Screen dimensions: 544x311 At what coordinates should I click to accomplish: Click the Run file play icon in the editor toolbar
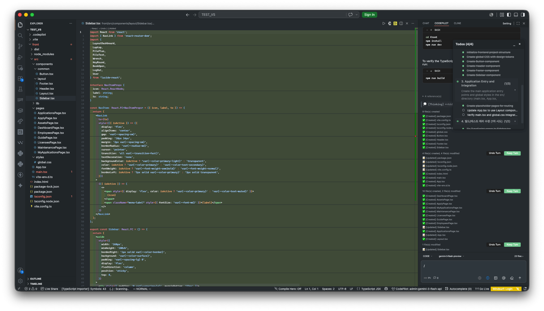click(x=384, y=24)
